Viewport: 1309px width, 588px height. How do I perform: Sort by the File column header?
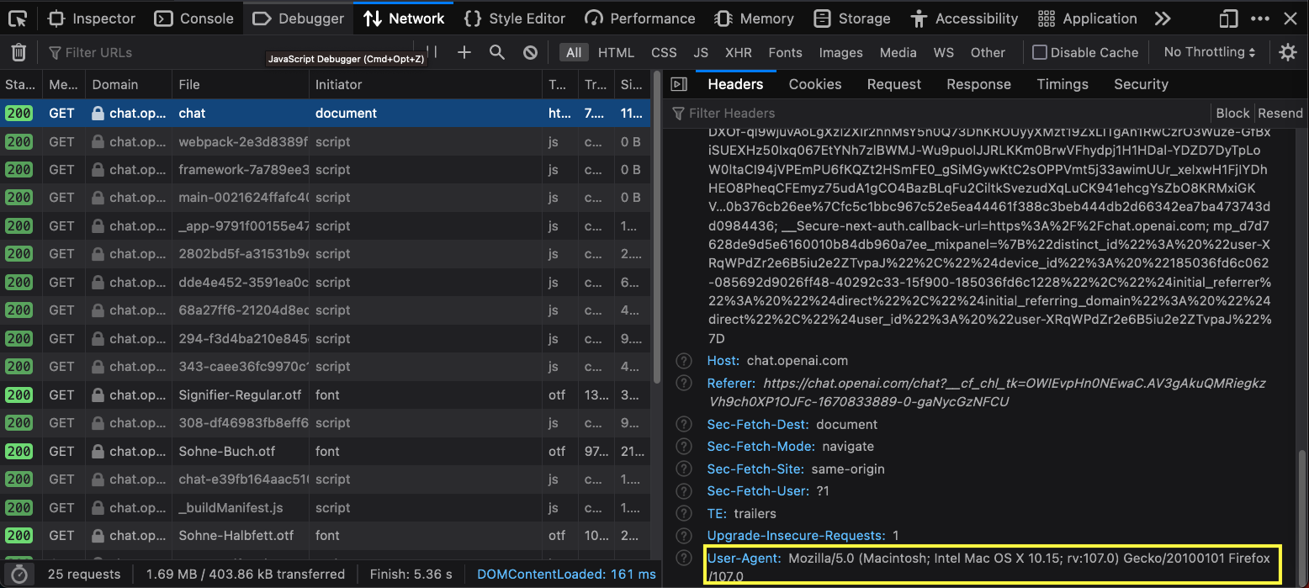coord(241,84)
